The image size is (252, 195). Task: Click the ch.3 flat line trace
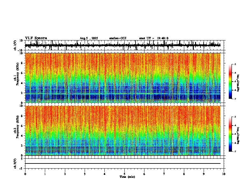pos(123,163)
